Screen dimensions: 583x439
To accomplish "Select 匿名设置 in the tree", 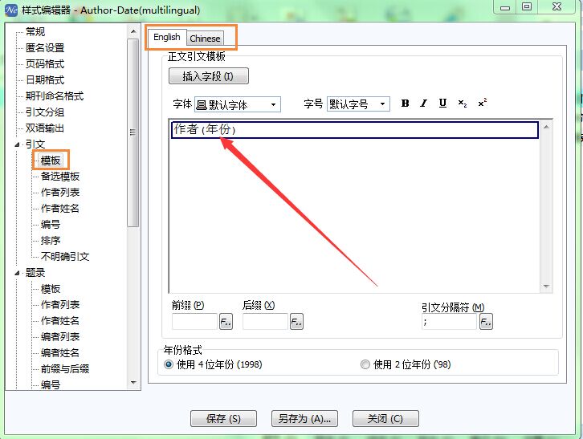I will [45, 48].
